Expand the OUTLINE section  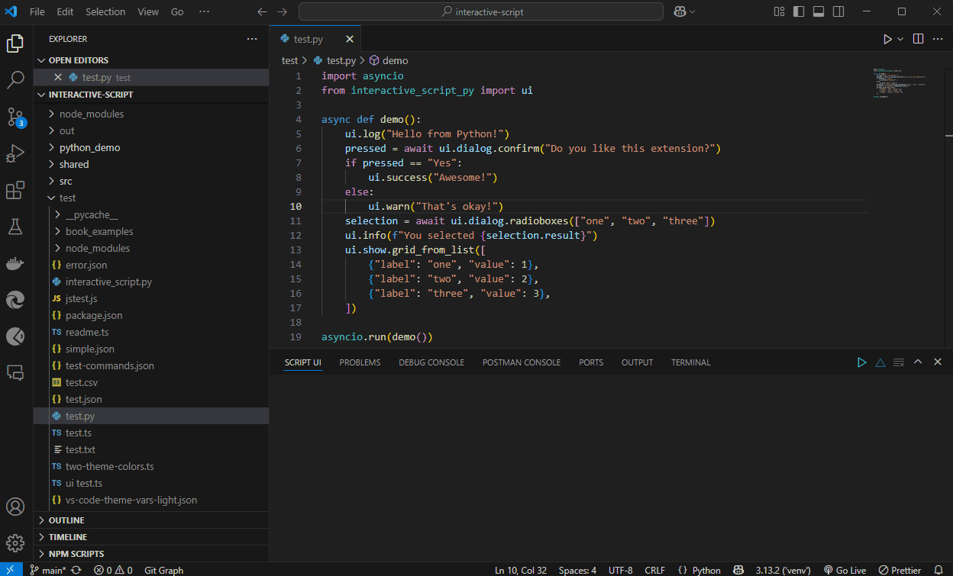pos(66,520)
